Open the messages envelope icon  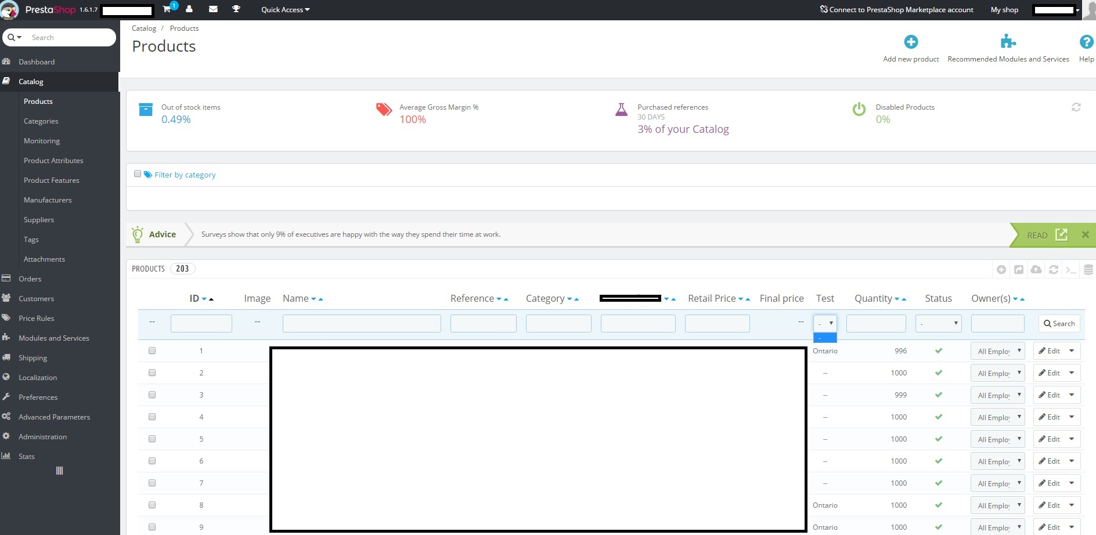pyautogui.click(x=213, y=9)
